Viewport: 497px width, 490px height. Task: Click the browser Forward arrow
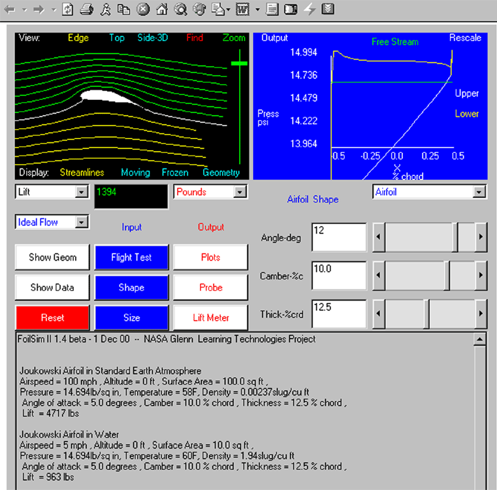39,10
